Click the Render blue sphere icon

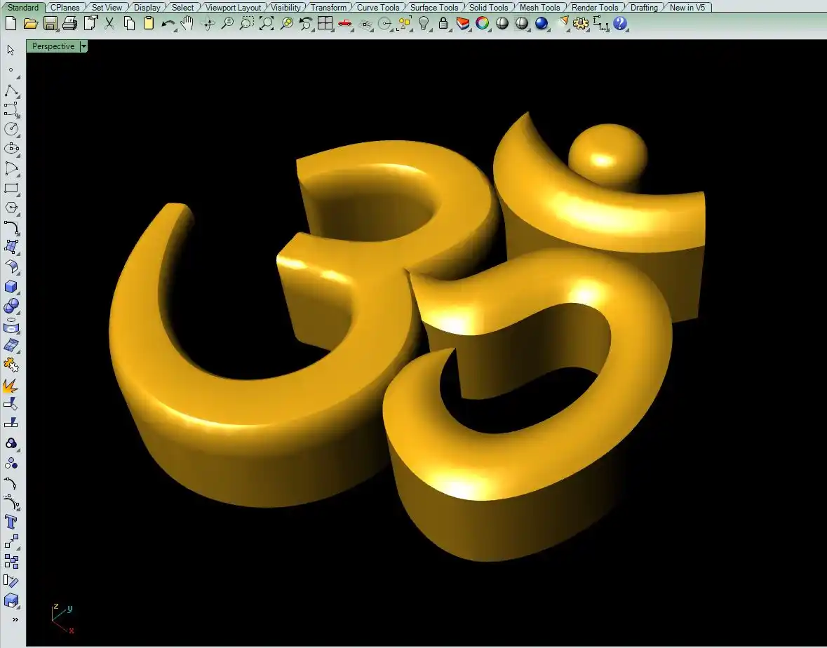541,23
